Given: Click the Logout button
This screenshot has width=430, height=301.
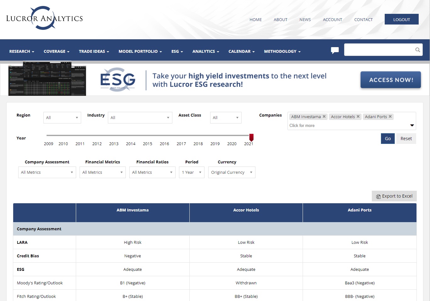Looking at the screenshot, I should click(x=402, y=19).
